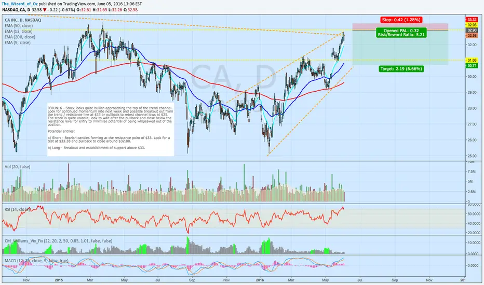The height and width of the screenshot is (285, 484).
Task: Open the 03JUN16 text annotation box
Action: [x=111, y=129]
